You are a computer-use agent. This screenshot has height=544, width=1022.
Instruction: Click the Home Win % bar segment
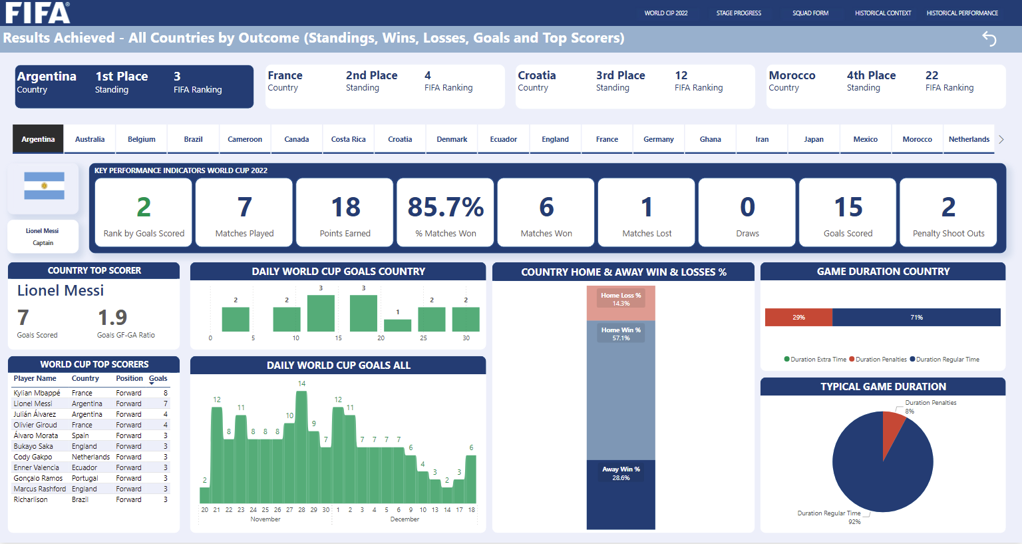[621, 390]
